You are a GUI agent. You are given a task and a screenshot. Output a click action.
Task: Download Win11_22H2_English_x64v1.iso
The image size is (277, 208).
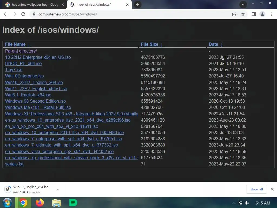(x=36, y=89)
